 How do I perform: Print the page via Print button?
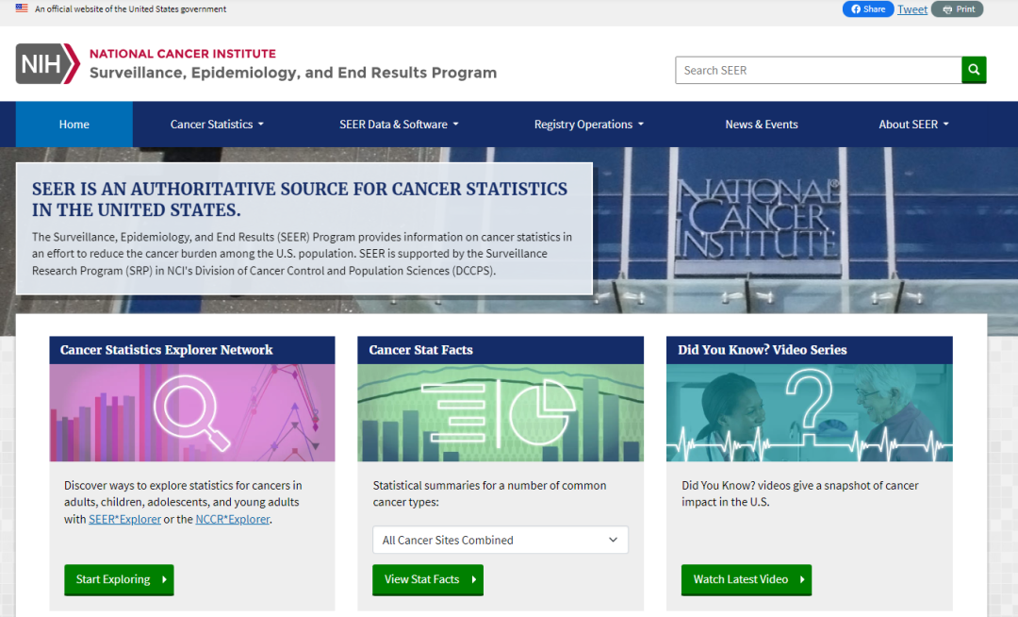(958, 9)
